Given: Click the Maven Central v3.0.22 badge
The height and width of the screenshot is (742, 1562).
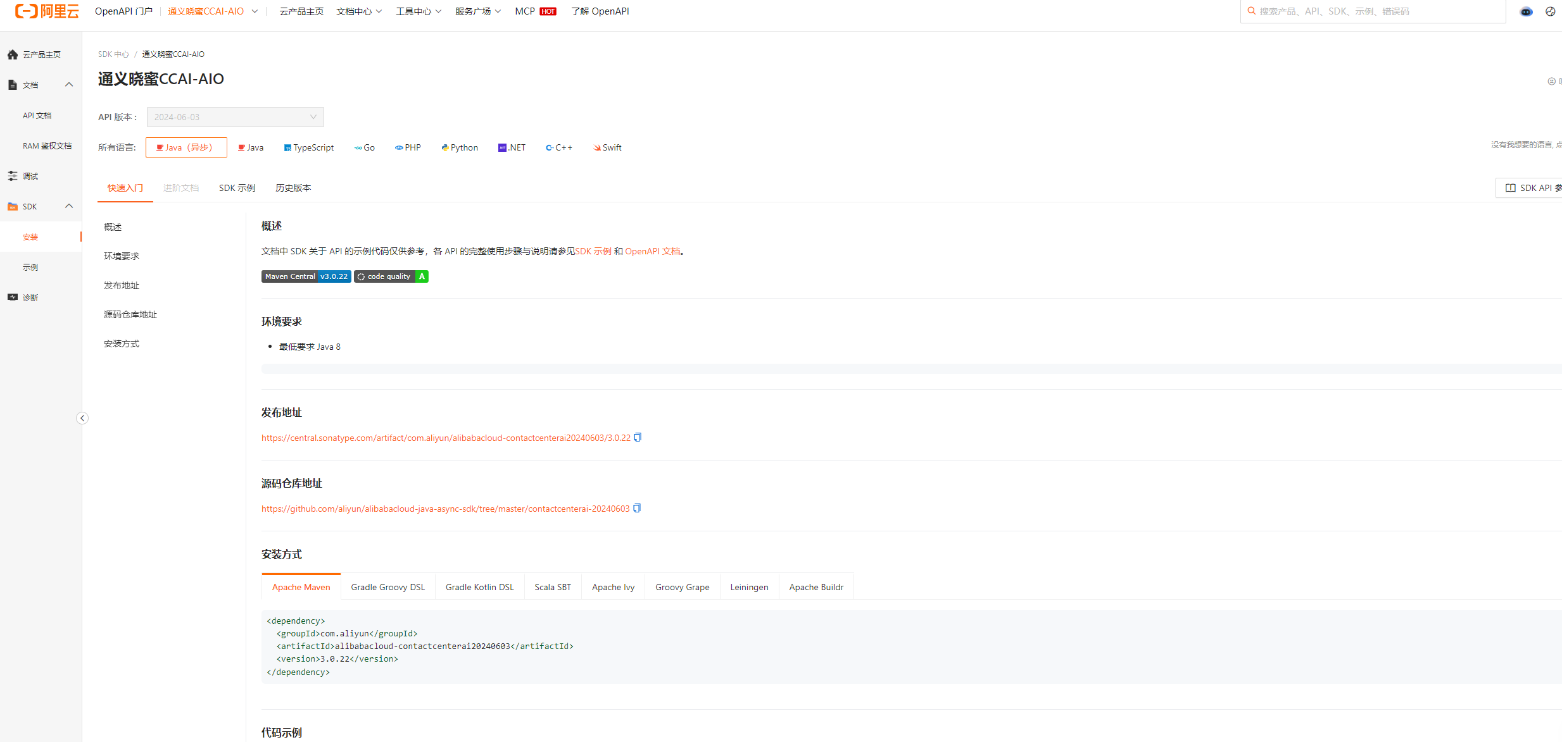Looking at the screenshot, I should [x=306, y=276].
